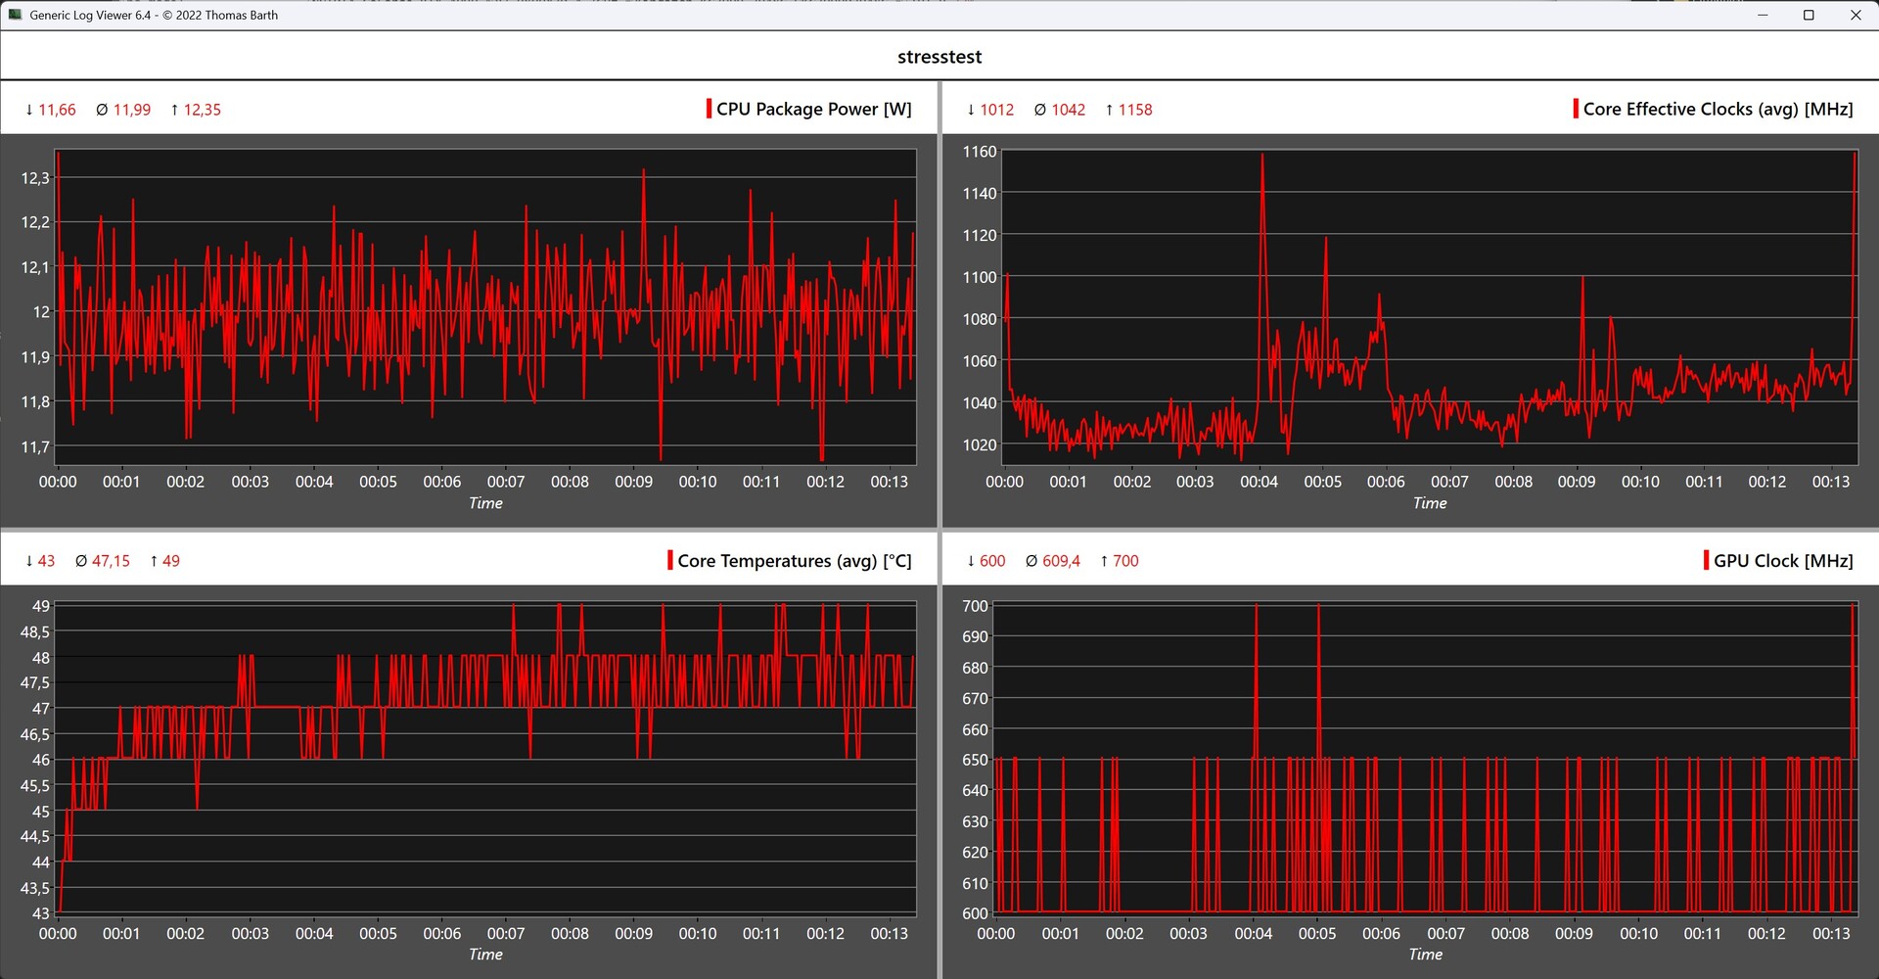Click the maximum '↑ 49' in temperature header
Viewport: 1879px width, 979px height.
click(x=164, y=561)
